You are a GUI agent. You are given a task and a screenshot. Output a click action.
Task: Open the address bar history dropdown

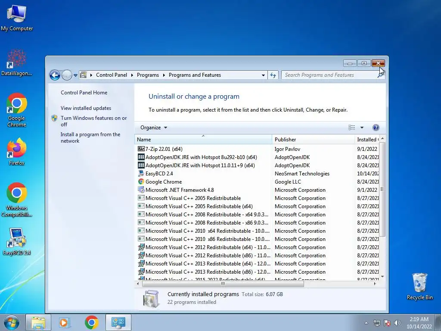[263, 75]
